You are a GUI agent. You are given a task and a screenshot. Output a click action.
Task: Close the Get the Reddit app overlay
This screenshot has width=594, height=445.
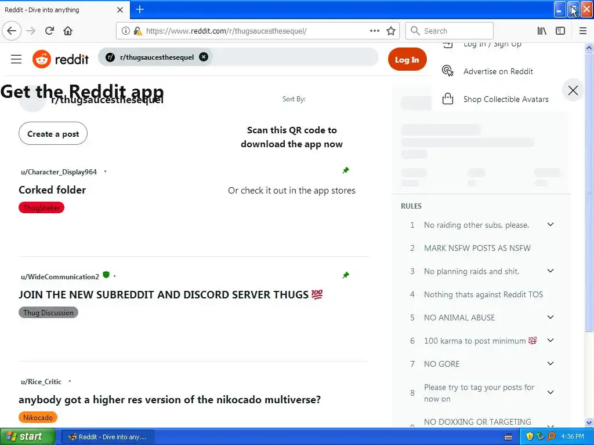coord(573,90)
